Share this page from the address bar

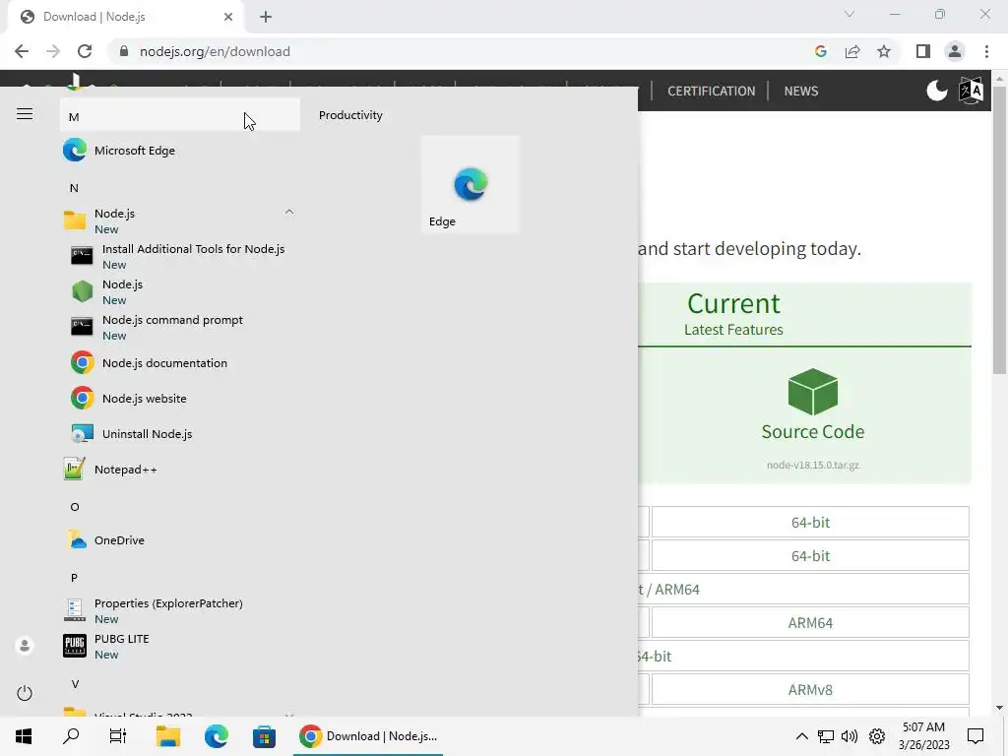point(852,51)
